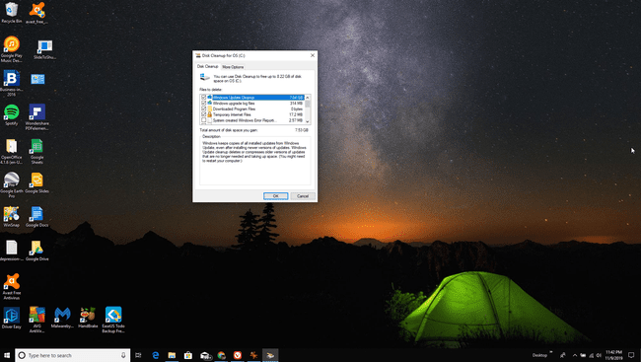Viewport: 641px width, 362px height.
Task: Expand the Desktop toolbar chevron in taskbar
Action: click(x=551, y=352)
